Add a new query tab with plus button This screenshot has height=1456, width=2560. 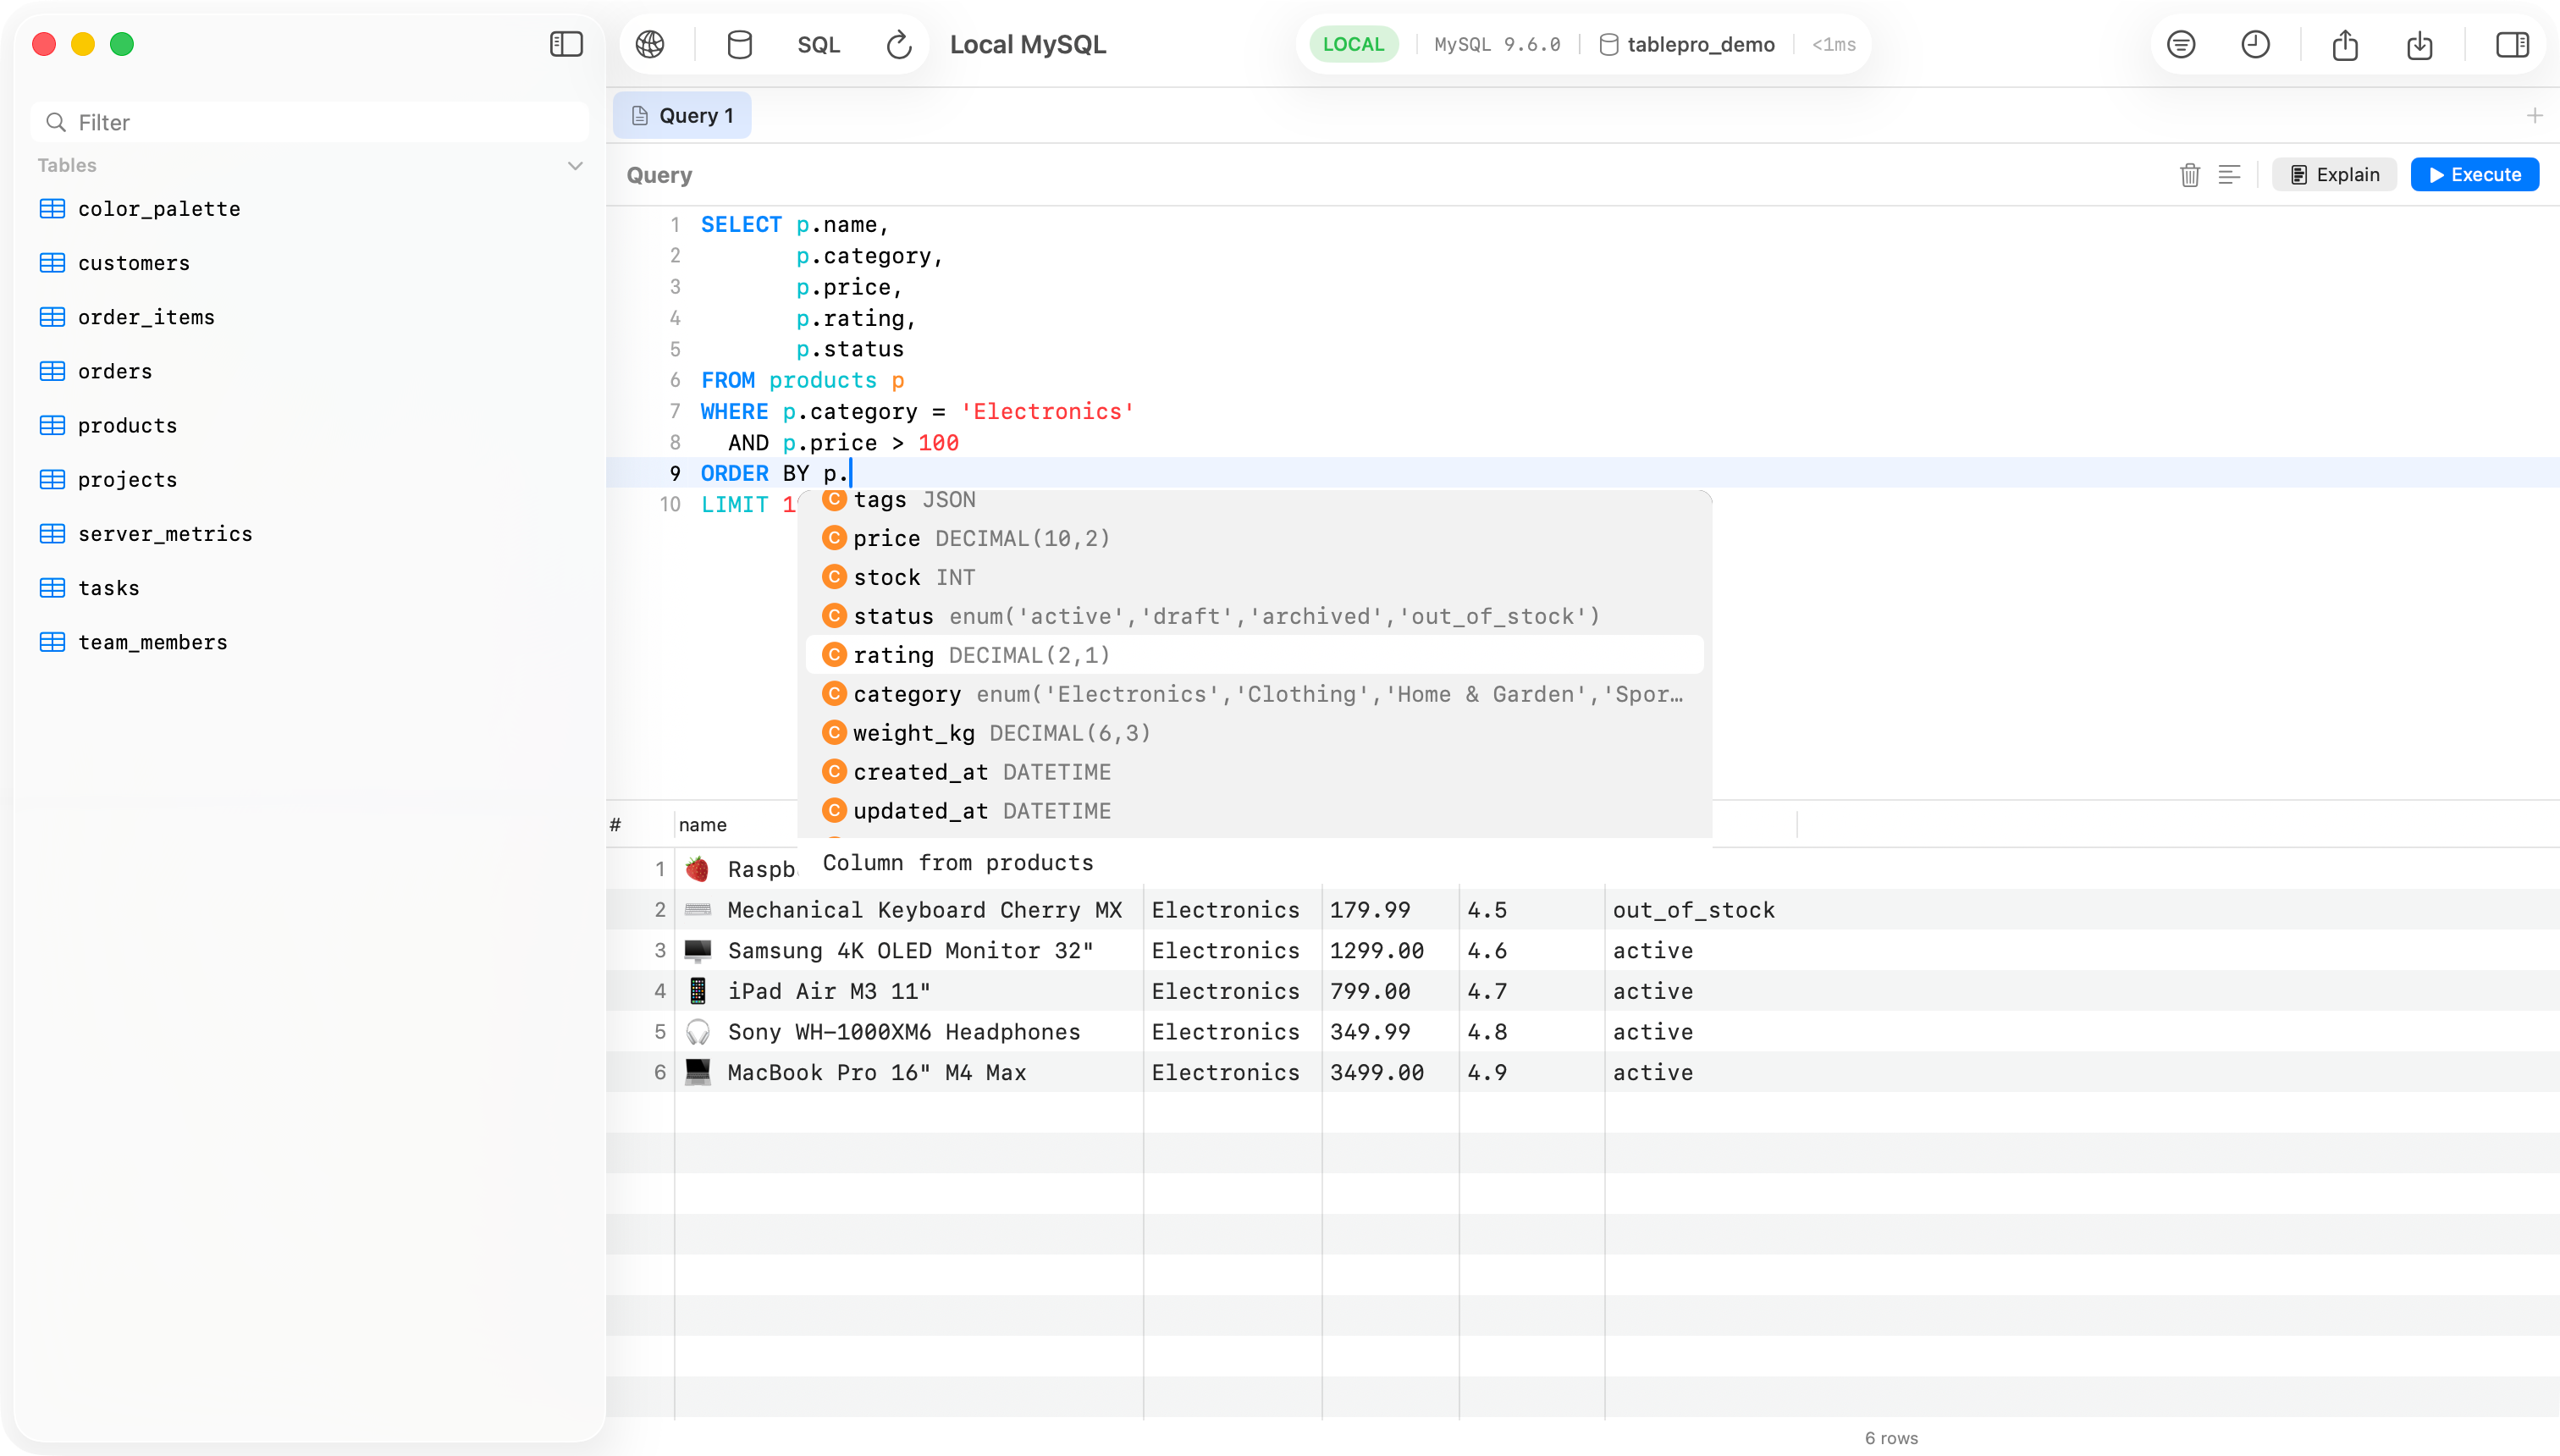2535,115
